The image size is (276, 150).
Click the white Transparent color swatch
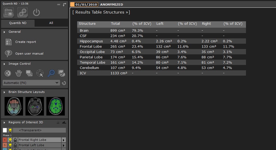5,130
